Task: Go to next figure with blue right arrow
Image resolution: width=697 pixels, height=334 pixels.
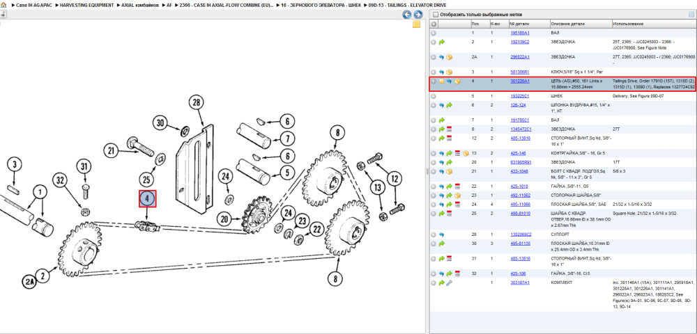Action: click(418, 15)
